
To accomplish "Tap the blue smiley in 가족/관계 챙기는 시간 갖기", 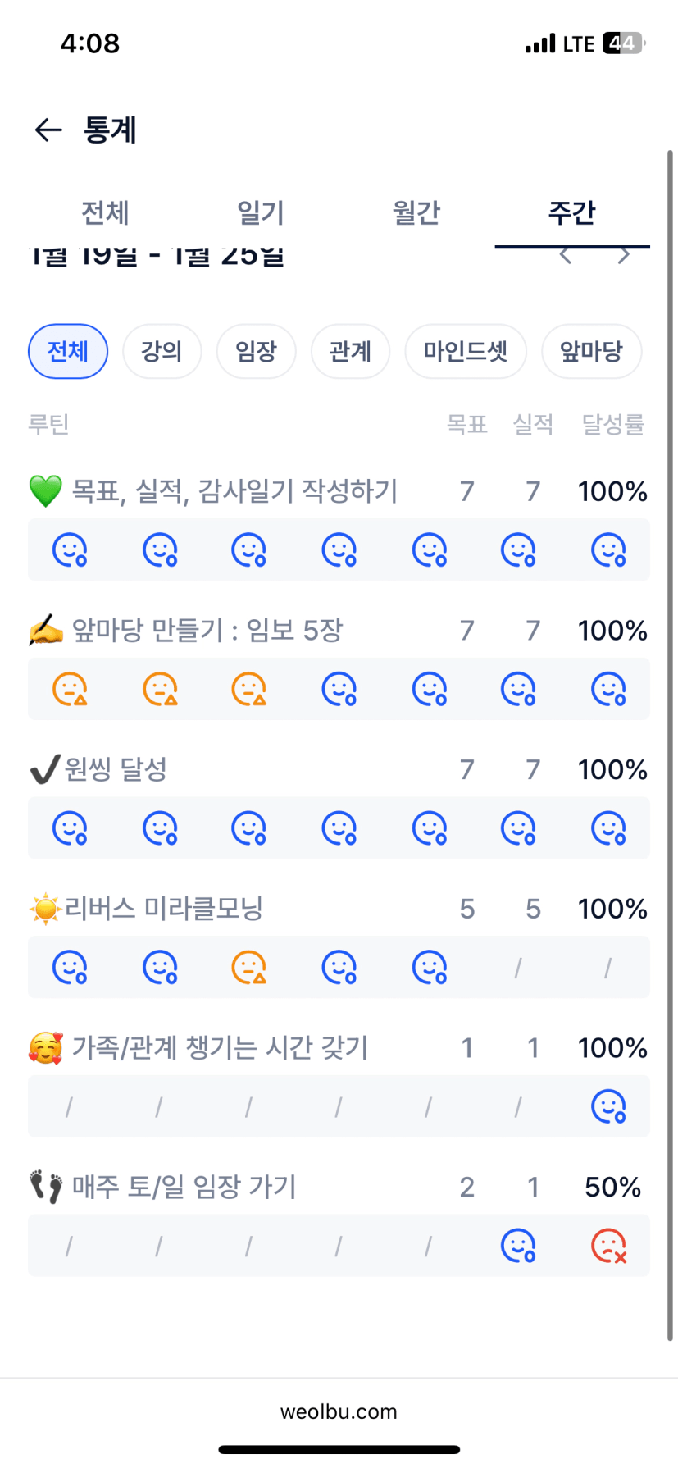I will 608,1107.
